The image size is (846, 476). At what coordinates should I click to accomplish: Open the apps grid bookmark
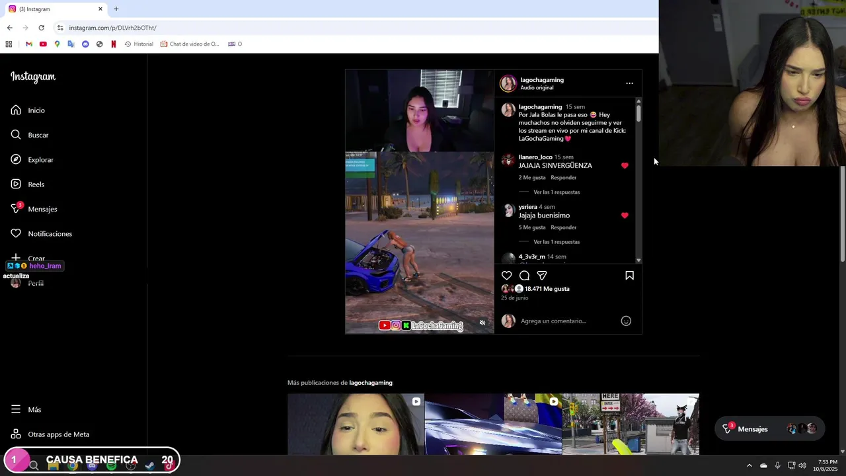pyautogui.click(x=9, y=44)
